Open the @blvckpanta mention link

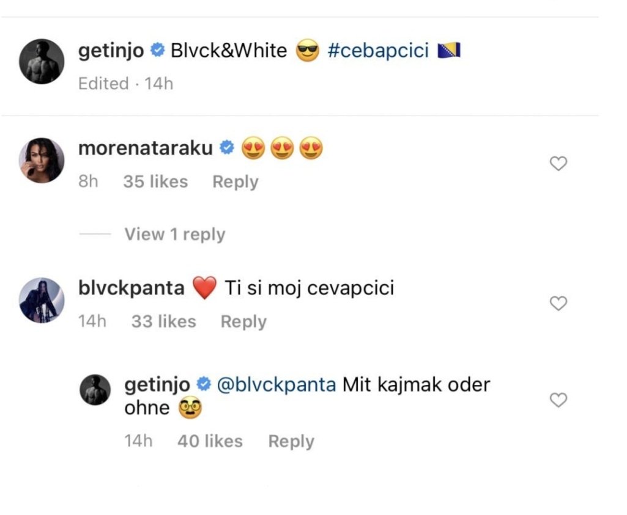[276, 385]
